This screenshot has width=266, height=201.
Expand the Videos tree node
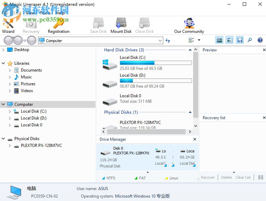10,91
